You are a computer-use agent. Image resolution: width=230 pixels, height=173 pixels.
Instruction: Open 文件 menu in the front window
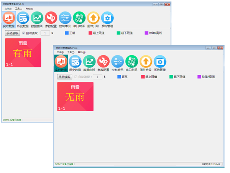point(60,52)
